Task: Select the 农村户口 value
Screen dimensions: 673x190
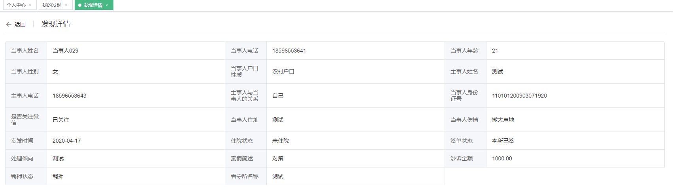Action: pyautogui.click(x=283, y=71)
